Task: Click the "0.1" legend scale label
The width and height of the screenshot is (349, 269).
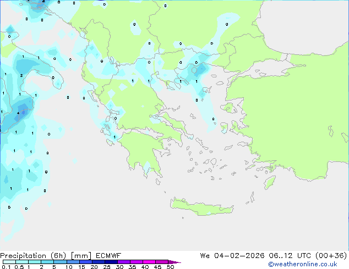Action: [6, 267]
